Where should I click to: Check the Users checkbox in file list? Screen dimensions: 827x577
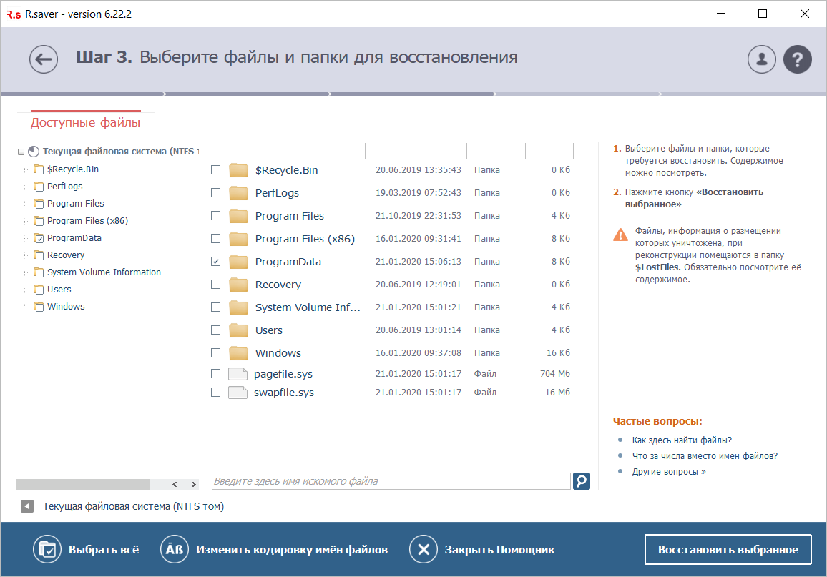tap(216, 330)
